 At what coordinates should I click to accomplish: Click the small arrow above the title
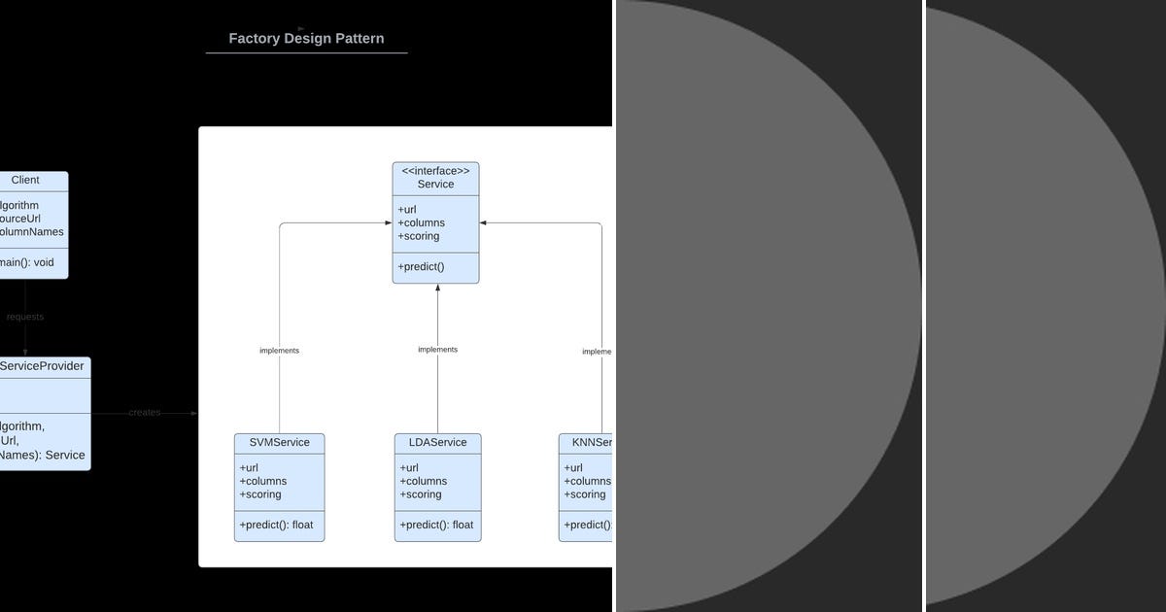tap(301, 26)
